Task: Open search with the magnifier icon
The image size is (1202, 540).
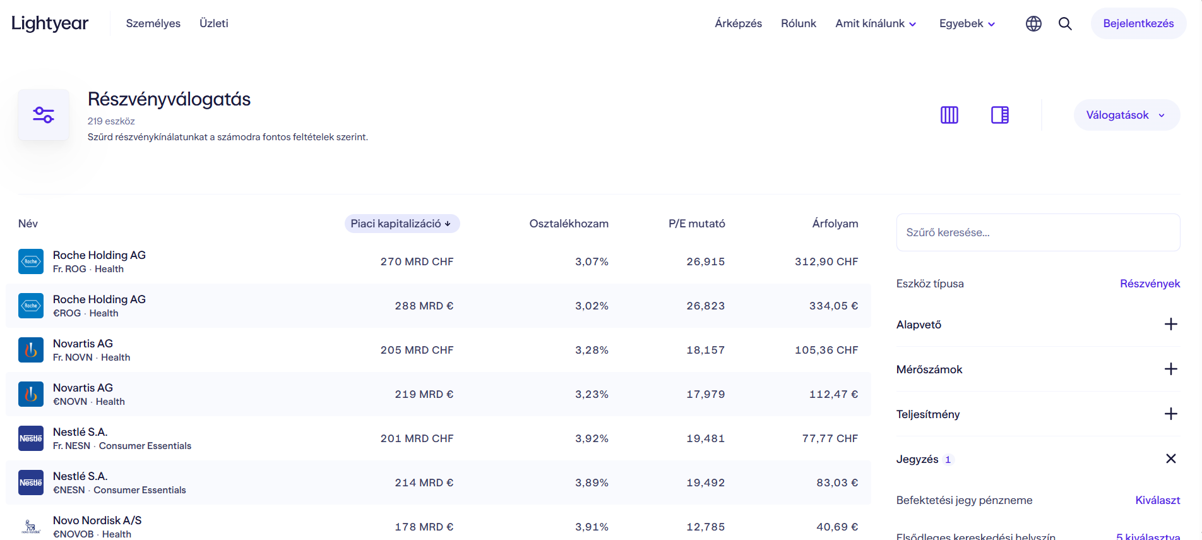Action: (1065, 23)
